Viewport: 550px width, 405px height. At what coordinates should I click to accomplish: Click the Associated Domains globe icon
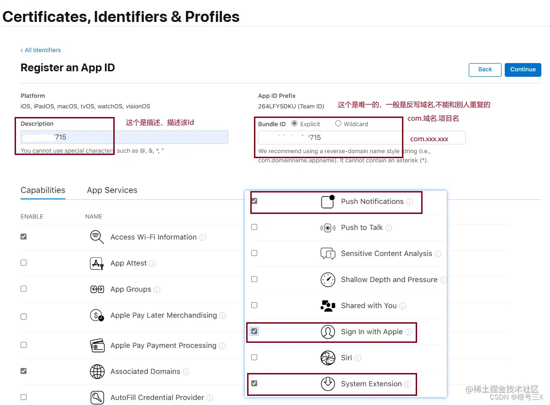pos(97,372)
